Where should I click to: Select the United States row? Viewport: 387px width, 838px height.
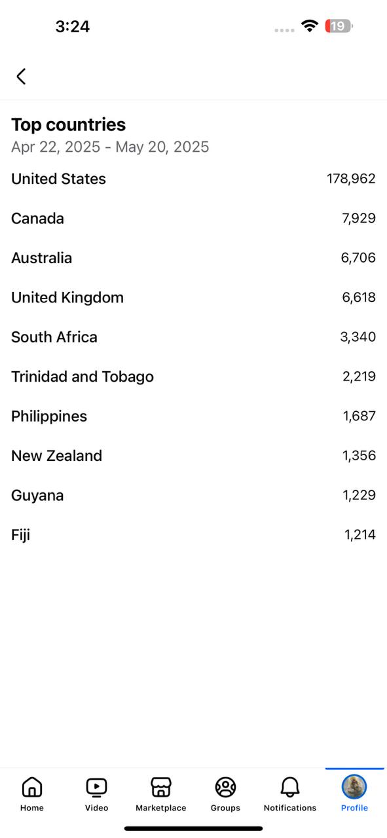coord(193,179)
